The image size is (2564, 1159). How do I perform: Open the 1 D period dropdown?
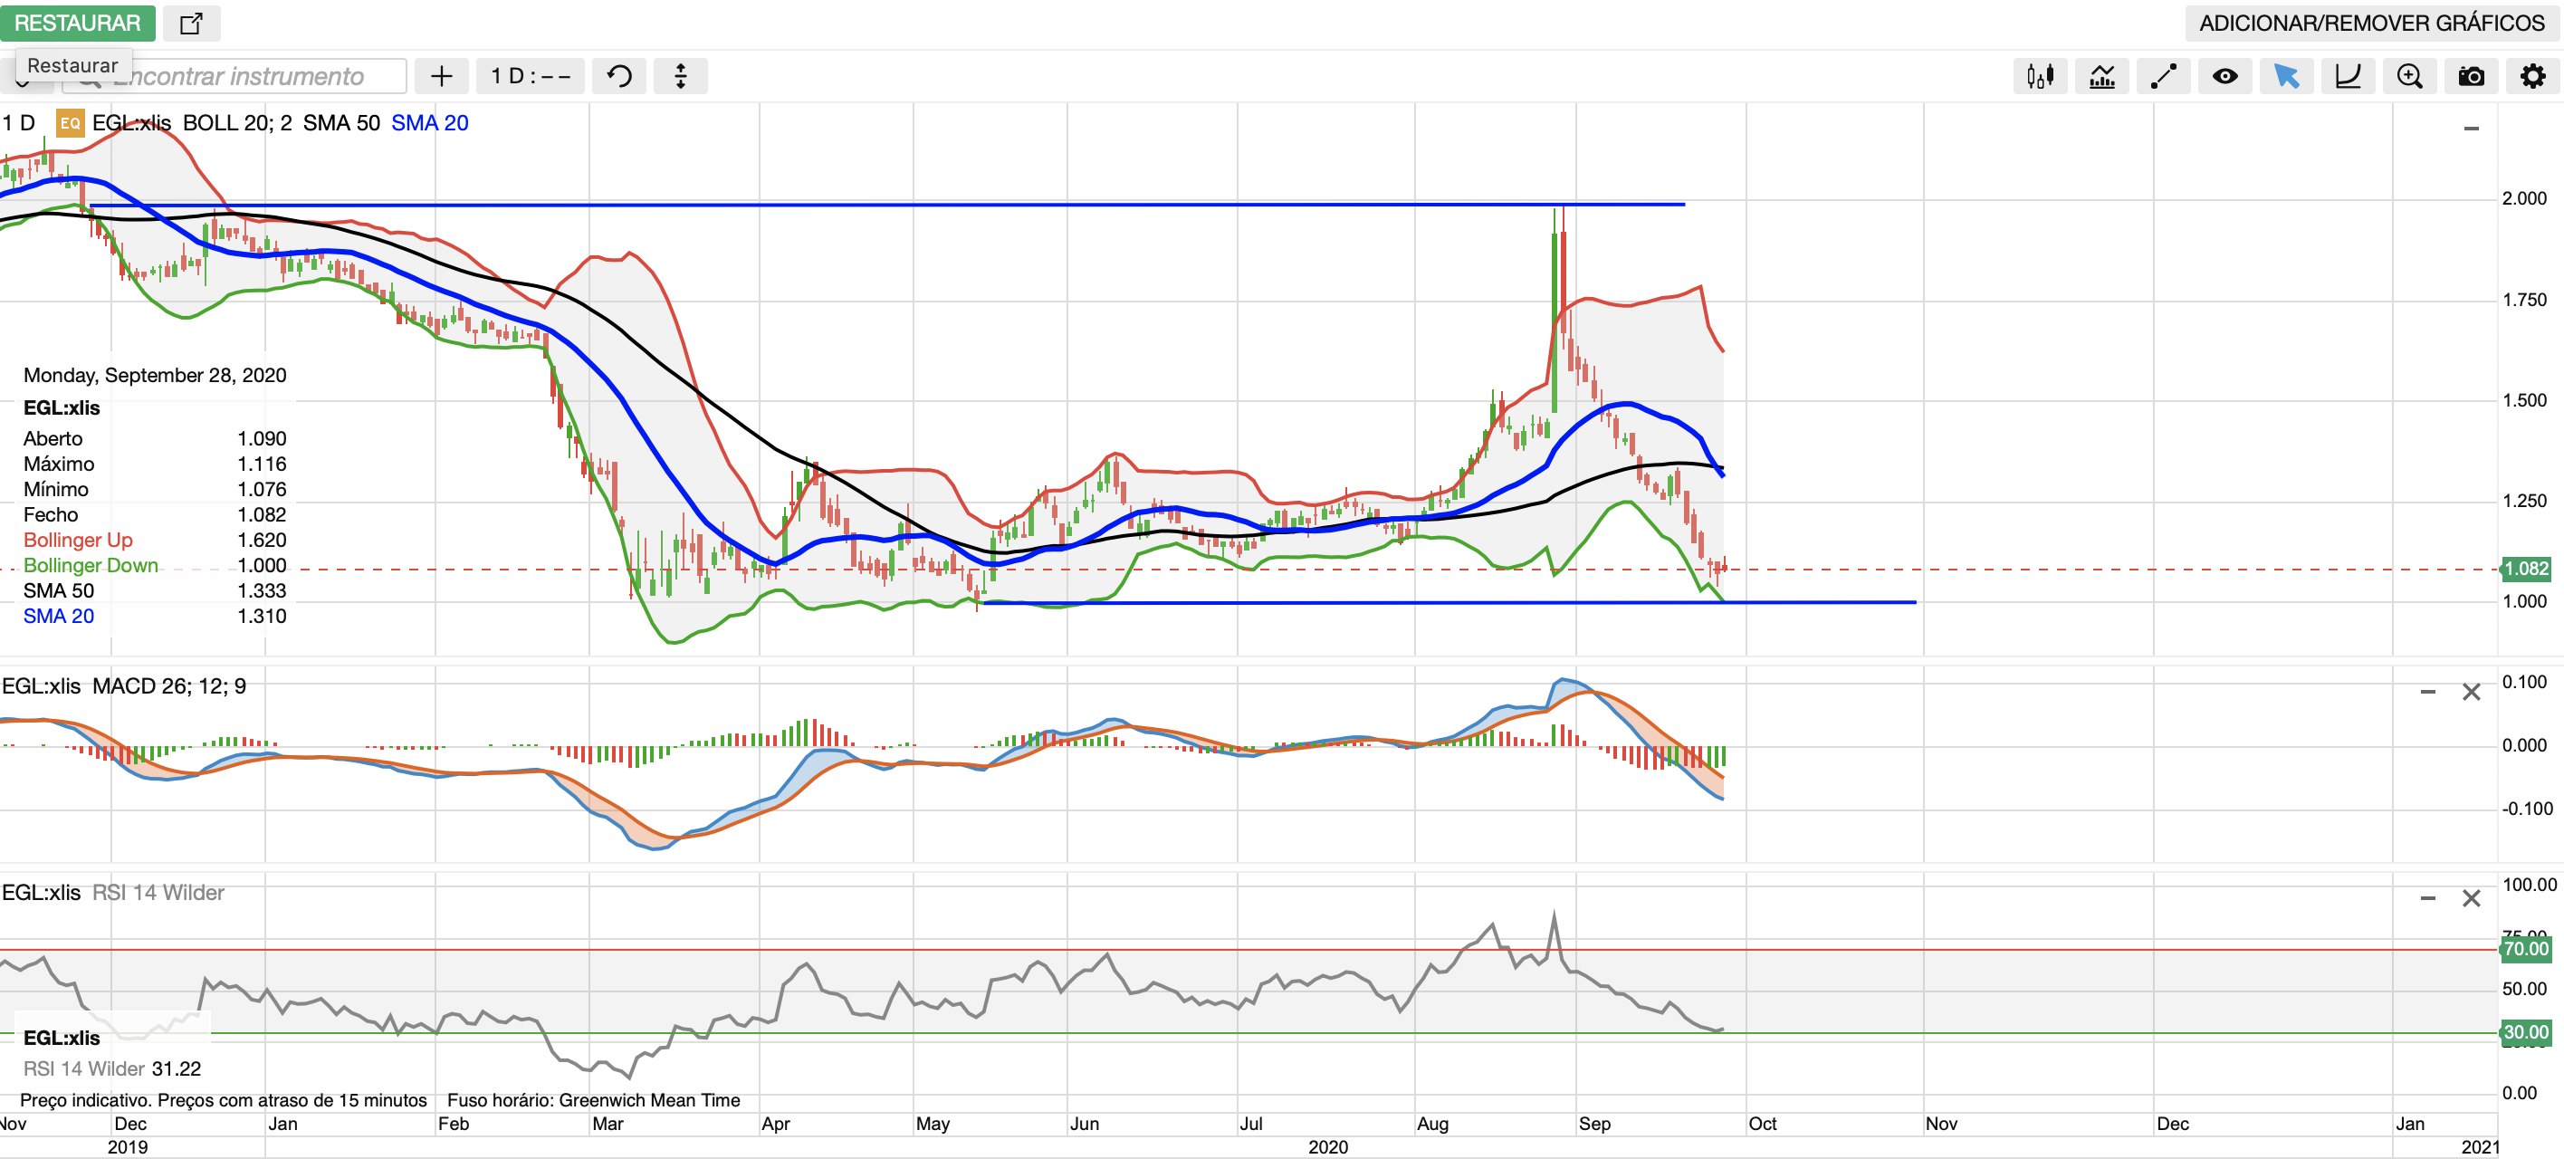(x=530, y=77)
